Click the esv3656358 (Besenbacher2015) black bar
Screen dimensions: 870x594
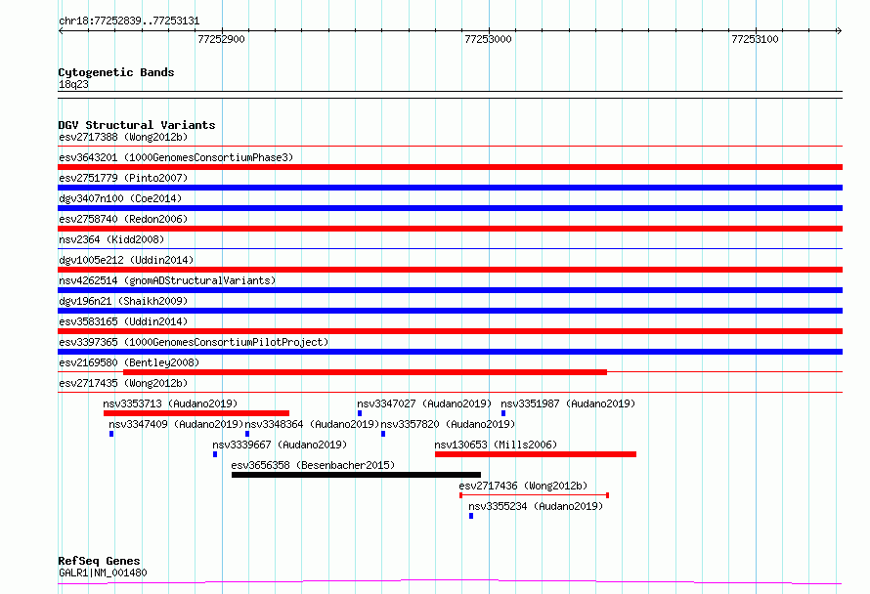(x=356, y=475)
